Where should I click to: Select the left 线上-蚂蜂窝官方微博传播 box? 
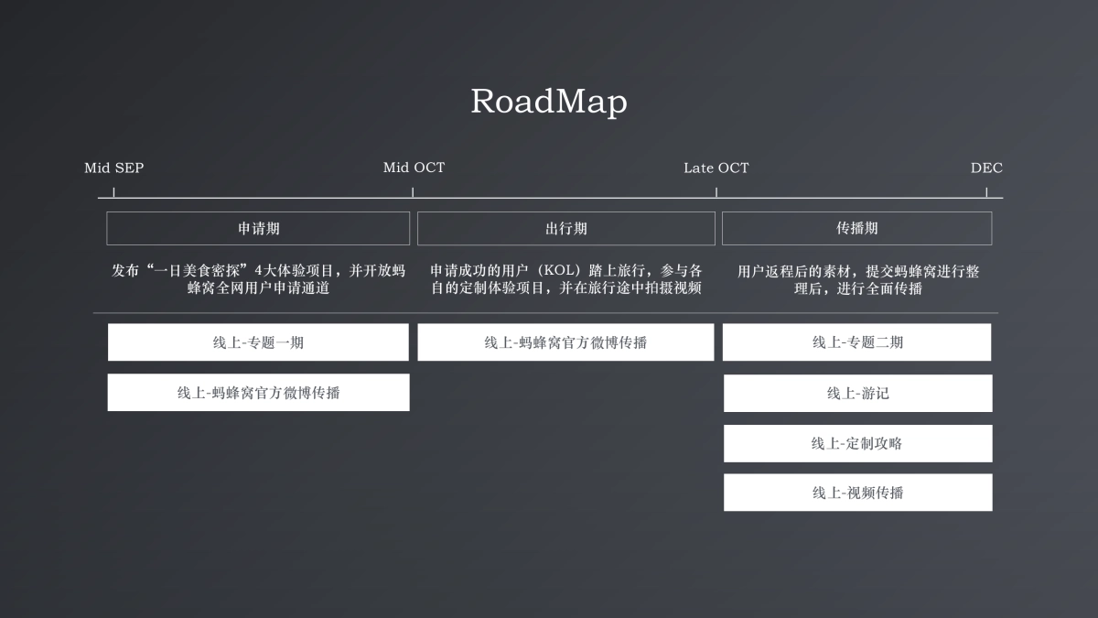click(258, 392)
